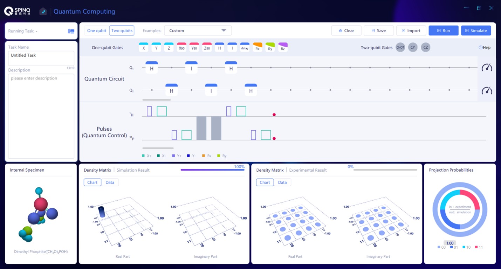The width and height of the screenshot is (501, 269).
Task: Show the Data tab in Experimental Result
Action: (x=282, y=182)
